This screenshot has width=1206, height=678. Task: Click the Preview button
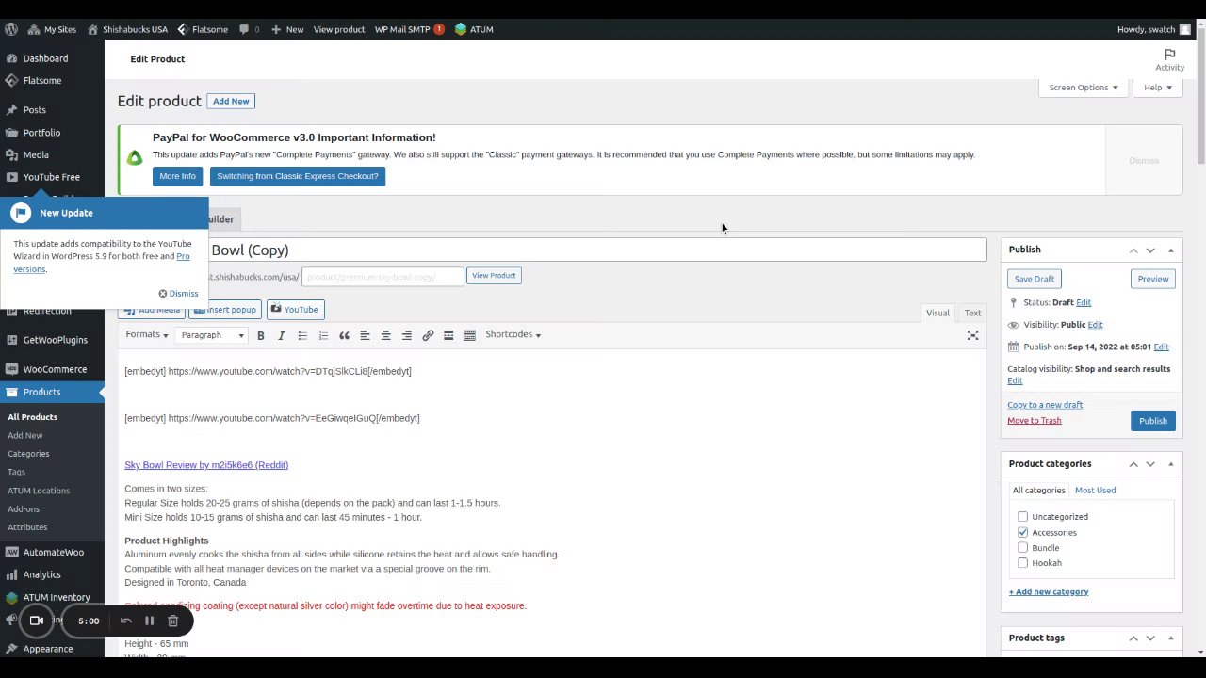tap(1152, 279)
